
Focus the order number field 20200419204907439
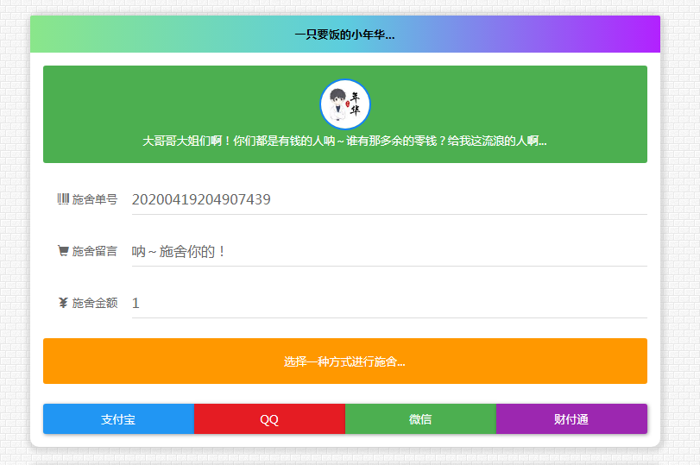pos(388,200)
